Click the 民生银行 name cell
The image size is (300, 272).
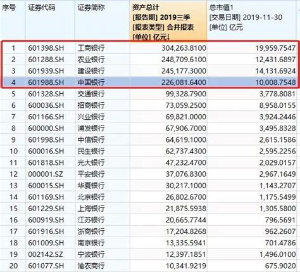91,151
